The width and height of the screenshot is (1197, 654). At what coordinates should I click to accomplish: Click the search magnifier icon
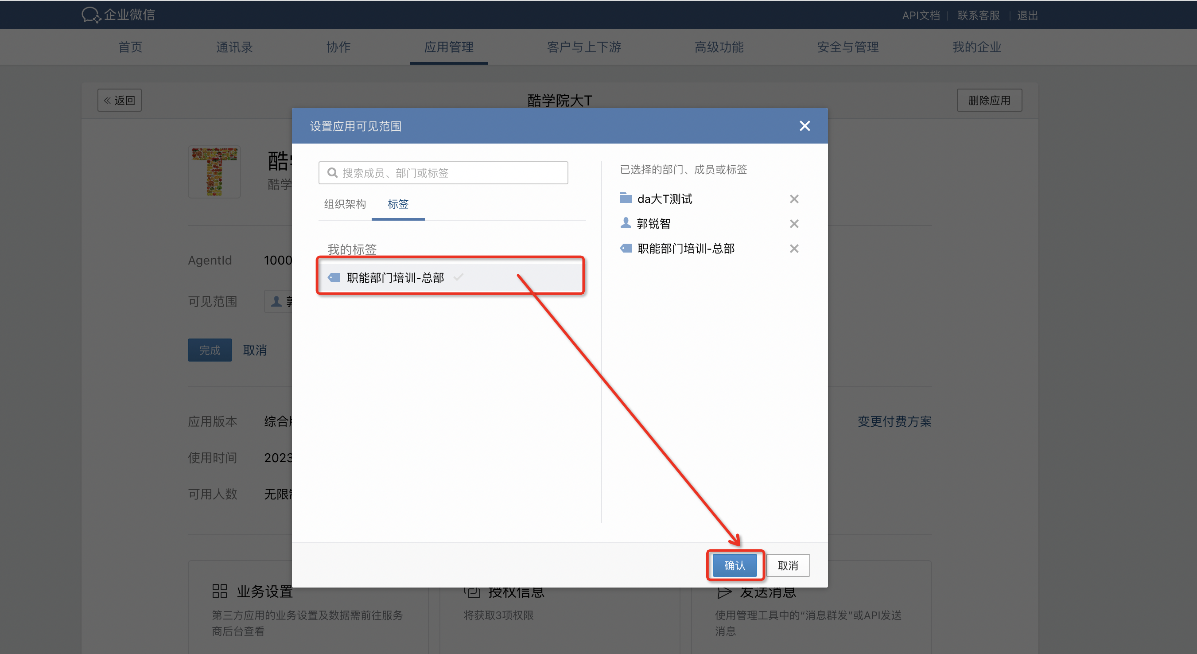(332, 173)
